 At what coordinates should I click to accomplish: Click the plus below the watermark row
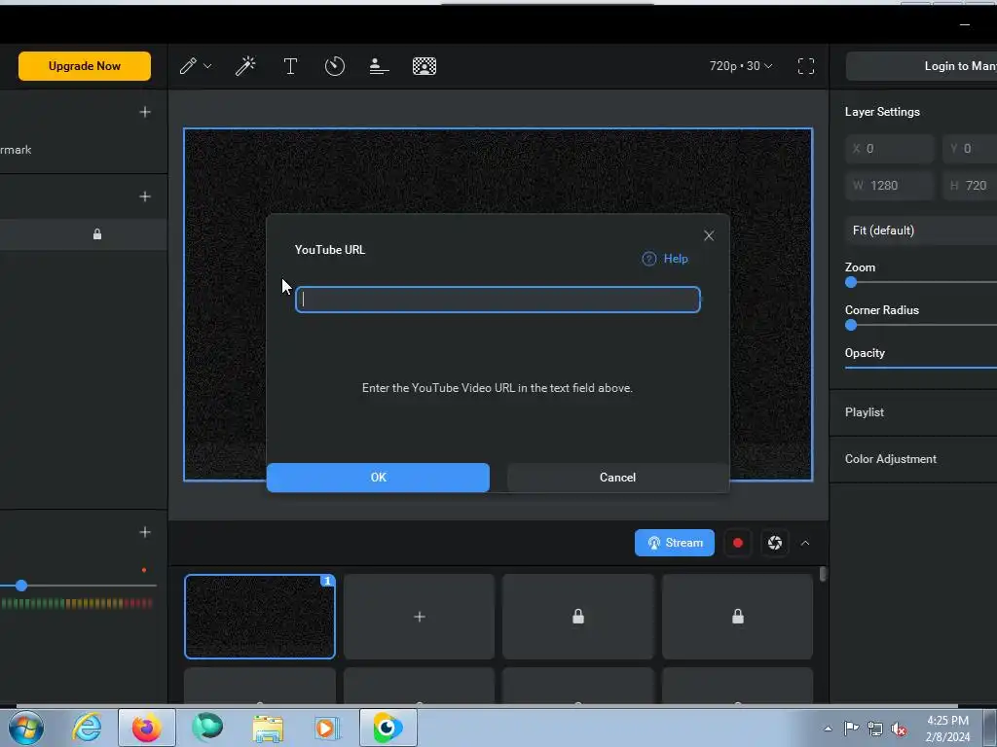pyautogui.click(x=145, y=196)
